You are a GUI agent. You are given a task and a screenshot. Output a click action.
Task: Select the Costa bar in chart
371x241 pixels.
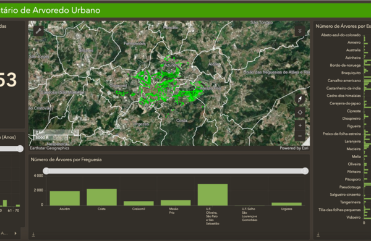click(x=101, y=197)
